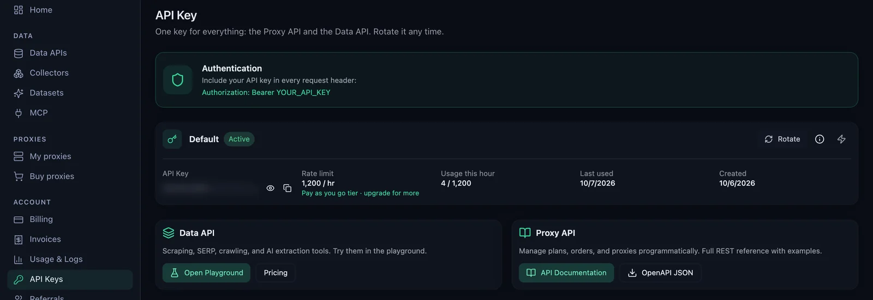The height and width of the screenshot is (300, 873).
Task: Select API Keys in sidebar
Action: pos(70,279)
